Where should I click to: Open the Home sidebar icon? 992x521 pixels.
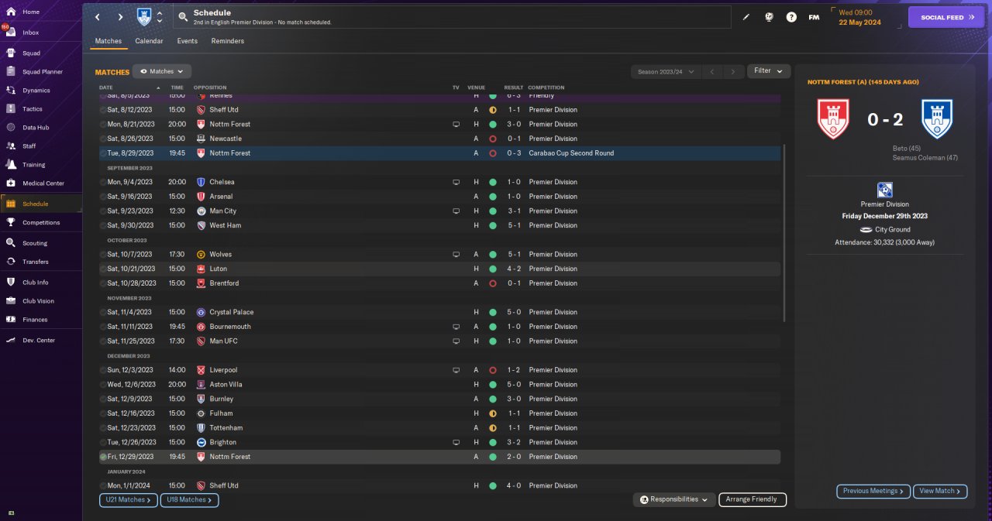(x=11, y=12)
